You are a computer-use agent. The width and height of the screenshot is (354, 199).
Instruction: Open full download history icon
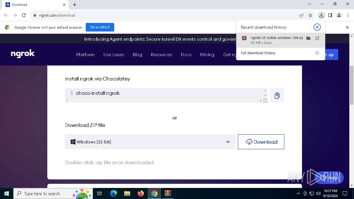[x=317, y=53]
